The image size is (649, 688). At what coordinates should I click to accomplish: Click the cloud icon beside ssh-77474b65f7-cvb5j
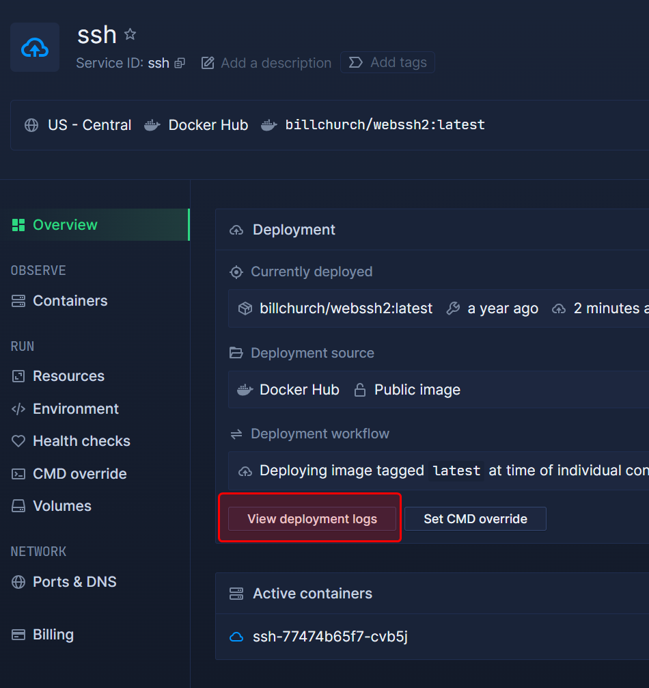tap(236, 637)
